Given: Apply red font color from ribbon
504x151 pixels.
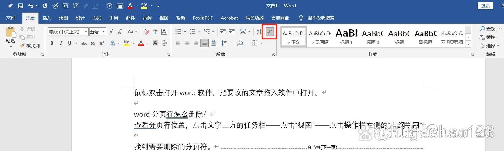Looking at the screenshot, I should (x=141, y=43).
